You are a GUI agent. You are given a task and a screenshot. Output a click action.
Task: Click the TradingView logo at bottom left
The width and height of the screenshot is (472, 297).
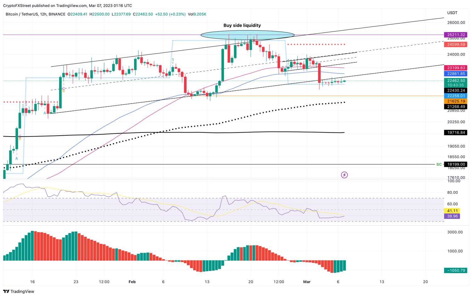pyautogui.click(x=19, y=291)
